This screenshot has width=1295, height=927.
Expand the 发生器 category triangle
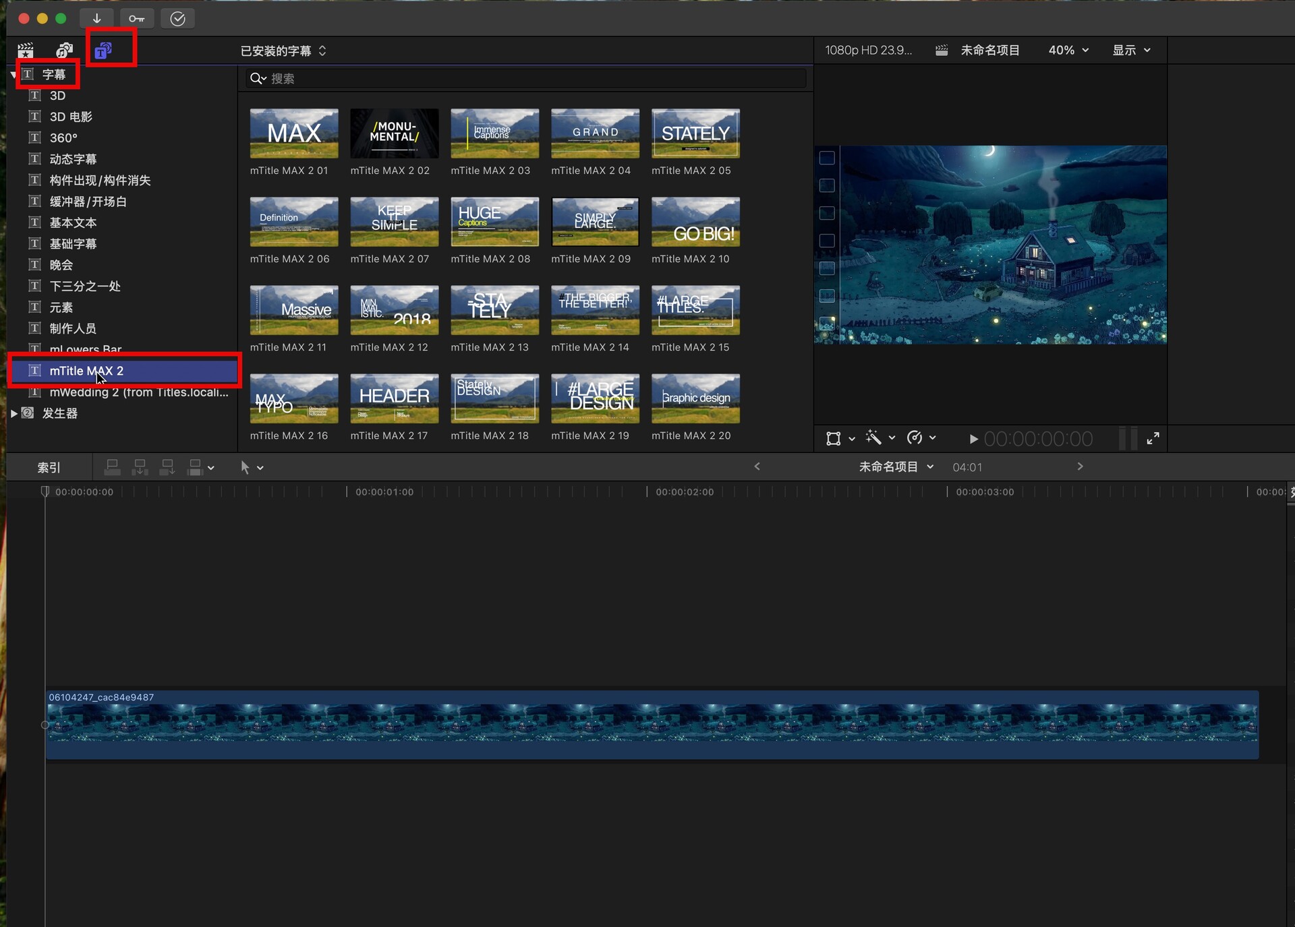tap(13, 413)
